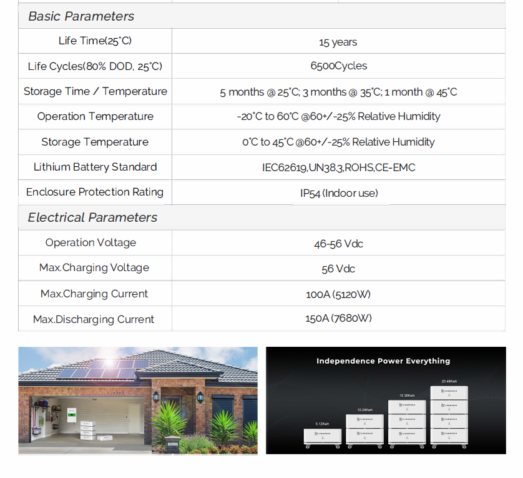Select the 100A (5120W) value cell

[x=338, y=294]
